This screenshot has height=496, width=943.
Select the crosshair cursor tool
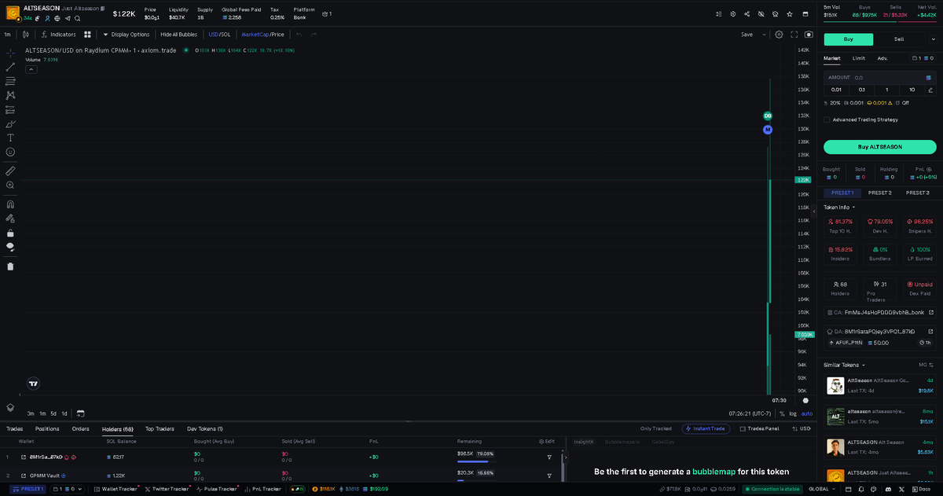[x=10, y=53]
